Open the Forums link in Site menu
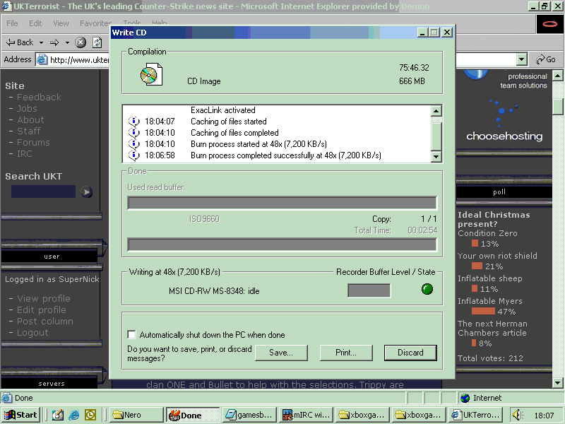 pos(33,143)
